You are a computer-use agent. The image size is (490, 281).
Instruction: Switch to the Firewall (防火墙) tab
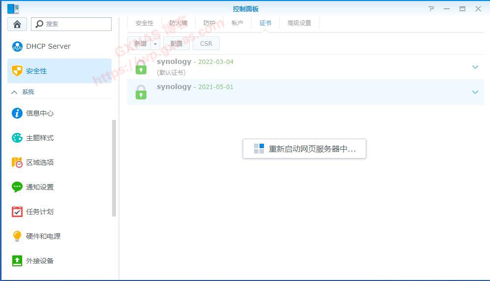tap(178, 23)
